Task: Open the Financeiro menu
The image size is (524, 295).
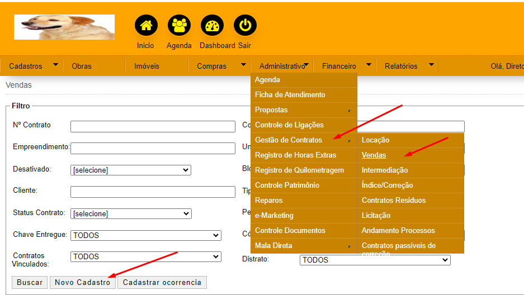Action: pos(339,66)
